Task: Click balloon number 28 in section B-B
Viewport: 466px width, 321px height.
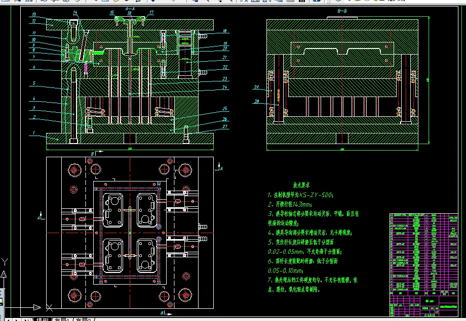Action: (257, 101)
